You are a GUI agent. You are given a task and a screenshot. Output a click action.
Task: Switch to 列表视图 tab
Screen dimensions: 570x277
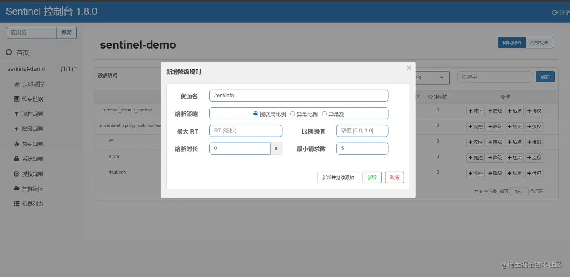(x=539, y=43)
